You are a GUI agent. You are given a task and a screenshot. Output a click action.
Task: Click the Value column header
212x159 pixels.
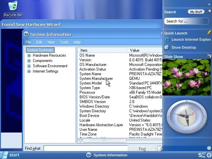(x=144, y=50)
